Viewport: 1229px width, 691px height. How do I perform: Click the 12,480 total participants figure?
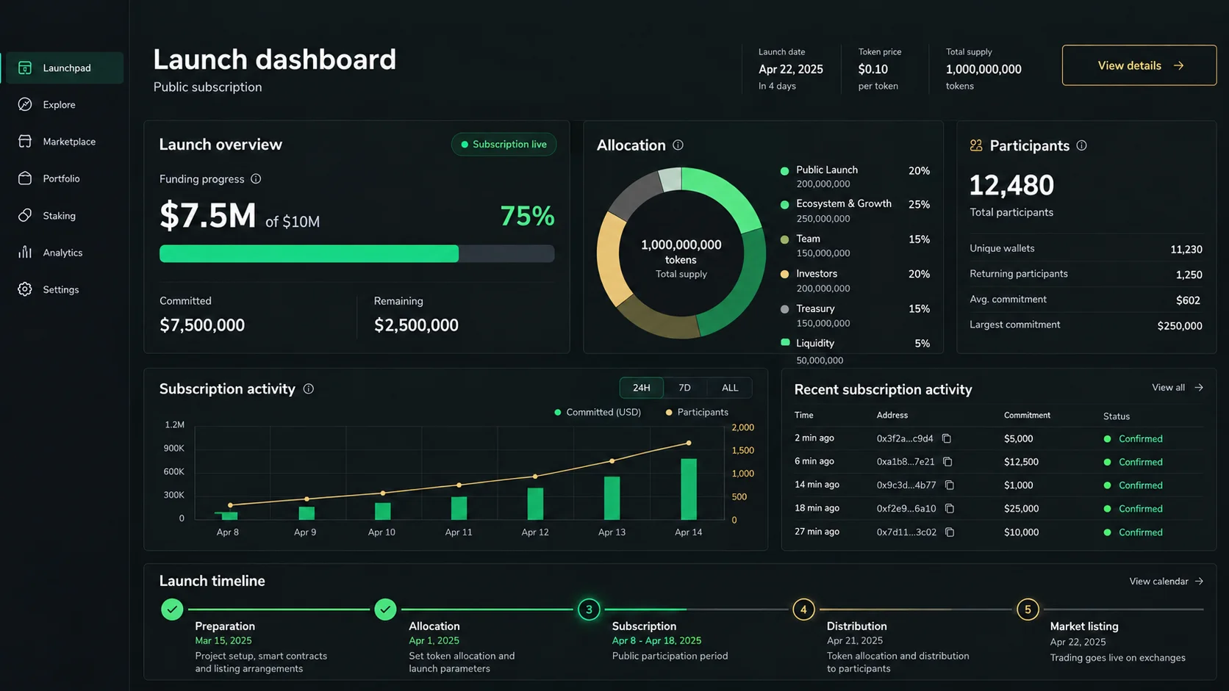(1011, 185)
